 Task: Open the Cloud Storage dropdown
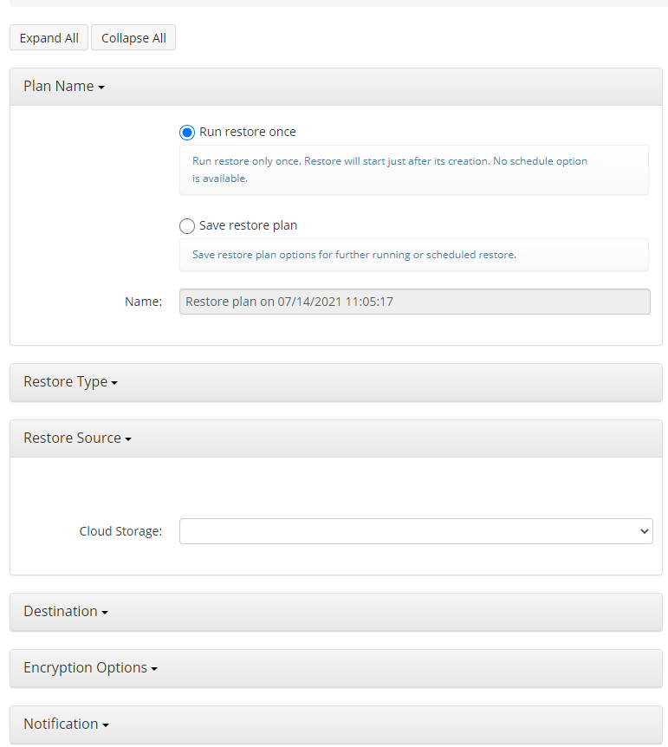click(x=416, y=531)
